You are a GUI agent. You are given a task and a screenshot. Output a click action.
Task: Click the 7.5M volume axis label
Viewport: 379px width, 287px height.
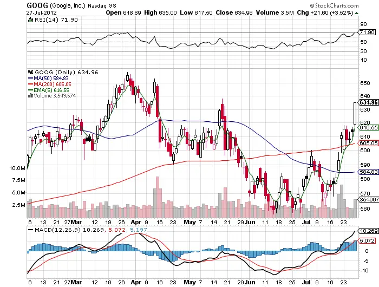tap(18, 180)
